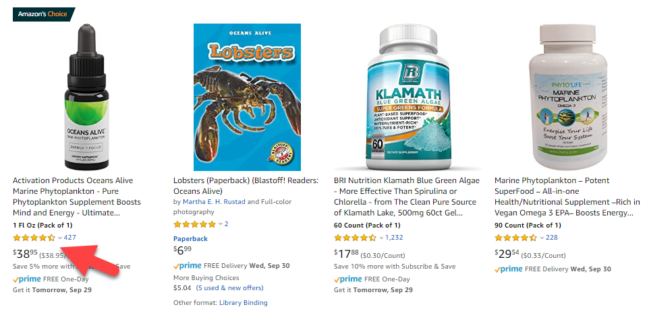Screen dimensions: 649x309
Task: Expand rating dropdown next to 228 reviews
Action: [542, 238]
